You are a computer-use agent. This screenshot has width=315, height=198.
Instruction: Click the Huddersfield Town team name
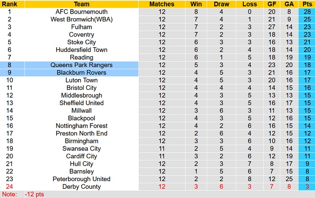pyautogui.click(x=82, y=50)
